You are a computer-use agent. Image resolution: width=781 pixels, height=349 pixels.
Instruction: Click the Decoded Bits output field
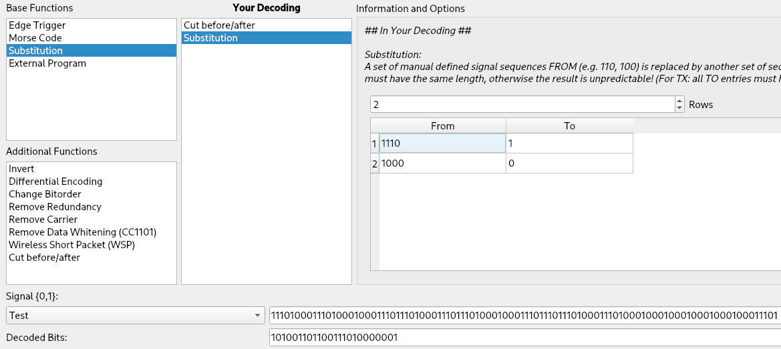[524, 338]
